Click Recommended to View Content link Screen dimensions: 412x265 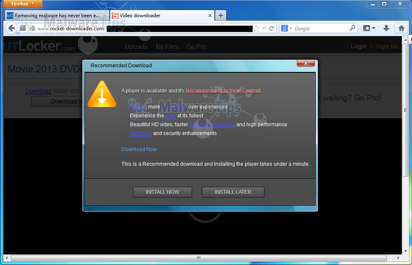pos(223,91)
